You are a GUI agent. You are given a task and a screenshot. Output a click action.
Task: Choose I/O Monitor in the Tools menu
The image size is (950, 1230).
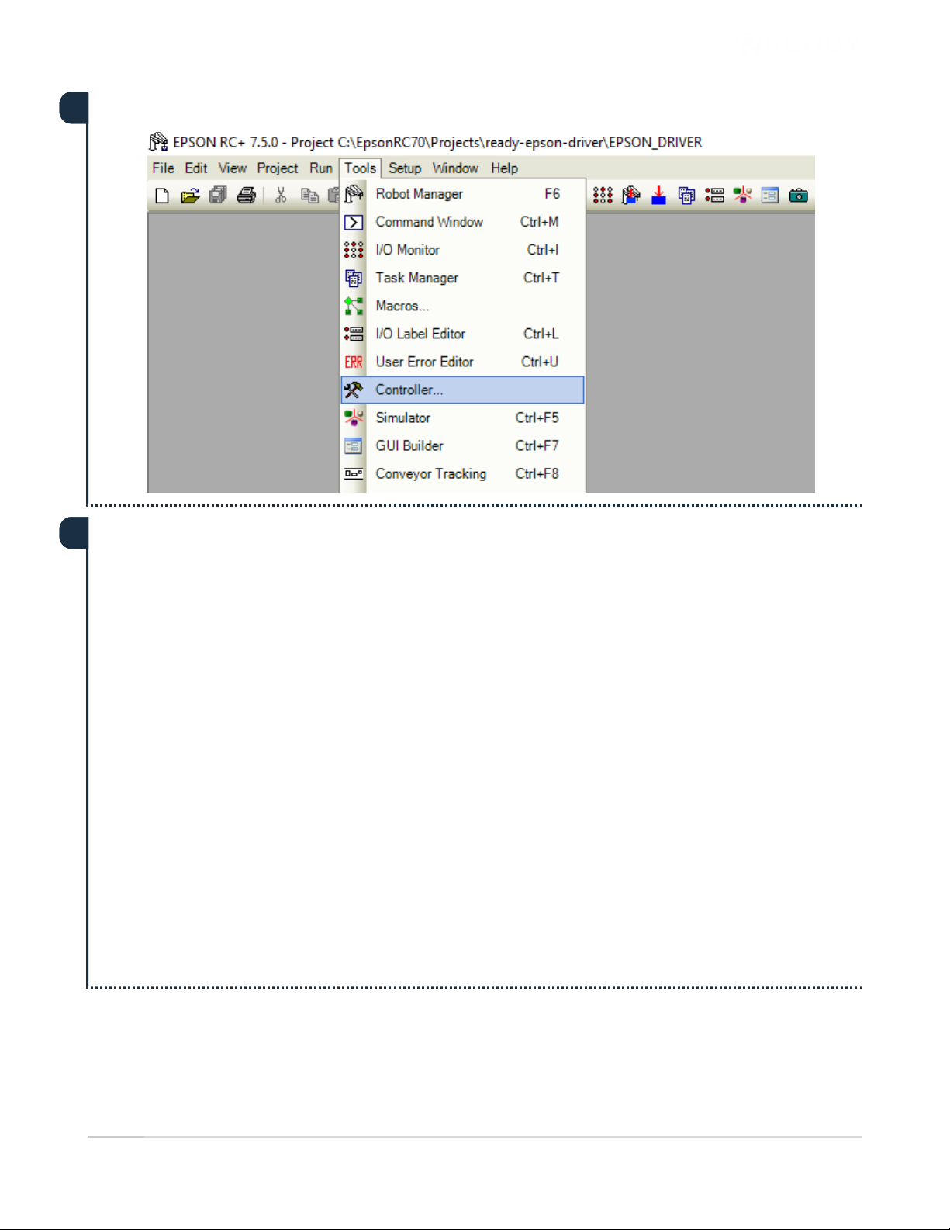[x=462, y=250]
